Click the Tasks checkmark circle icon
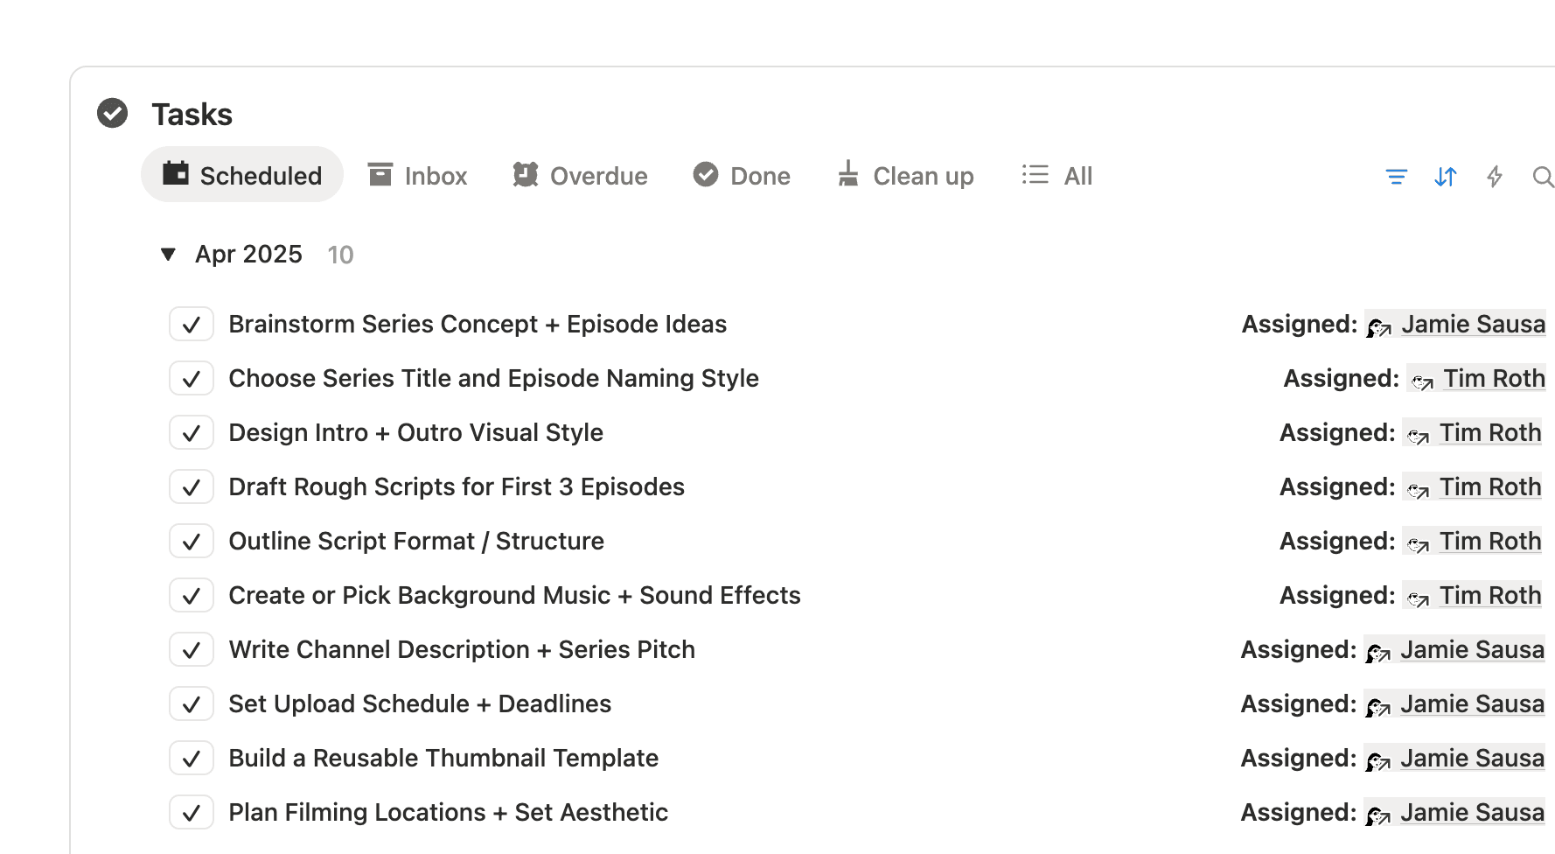Image resolution: width=1555 pixels, height=854 pixels. coord(112,114)
